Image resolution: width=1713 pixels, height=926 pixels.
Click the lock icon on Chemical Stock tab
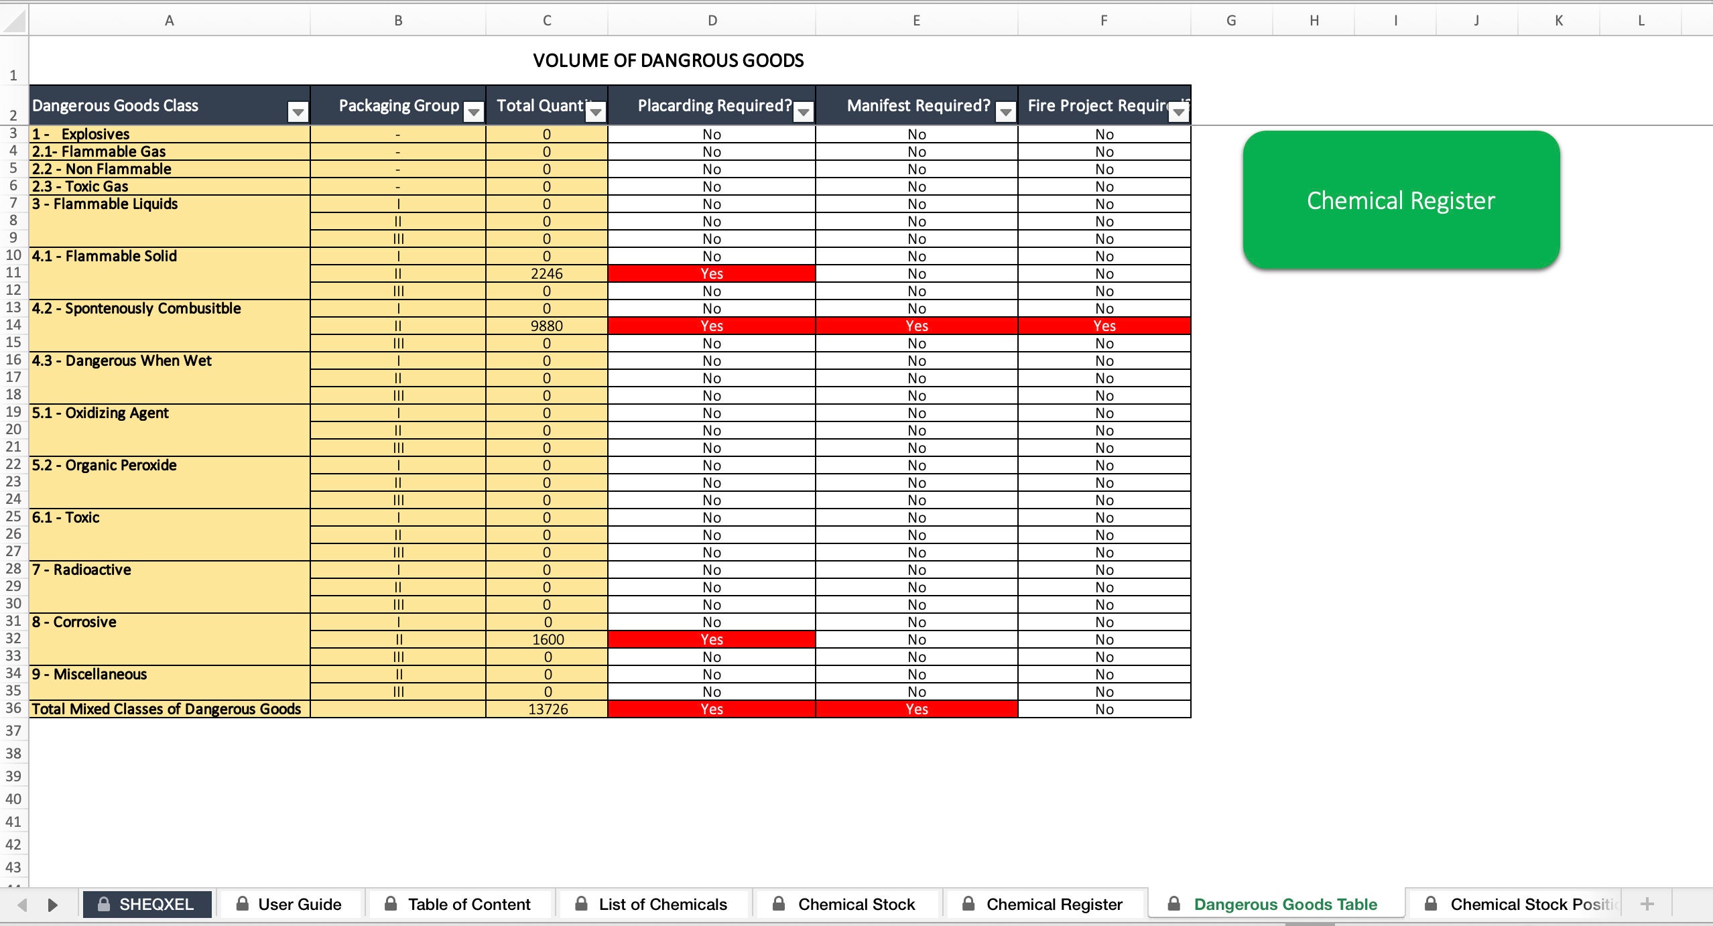click(779, 904)
